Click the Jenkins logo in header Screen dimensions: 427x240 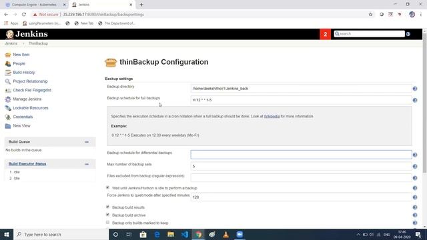coord(27,34)
